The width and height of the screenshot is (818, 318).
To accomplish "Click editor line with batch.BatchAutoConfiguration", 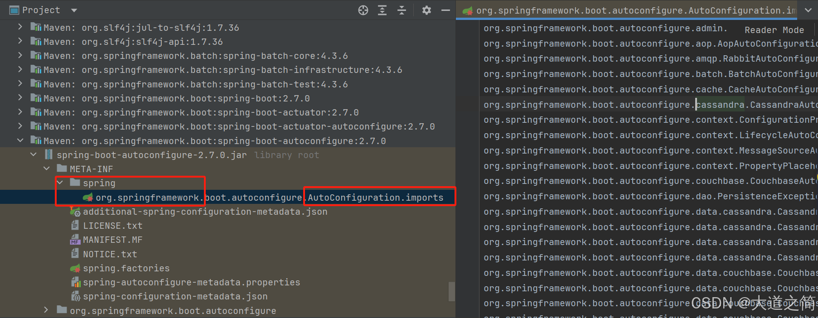I will tap(650, 74).
